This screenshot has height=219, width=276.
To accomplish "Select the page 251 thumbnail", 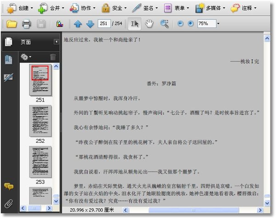I will (40, 80).
